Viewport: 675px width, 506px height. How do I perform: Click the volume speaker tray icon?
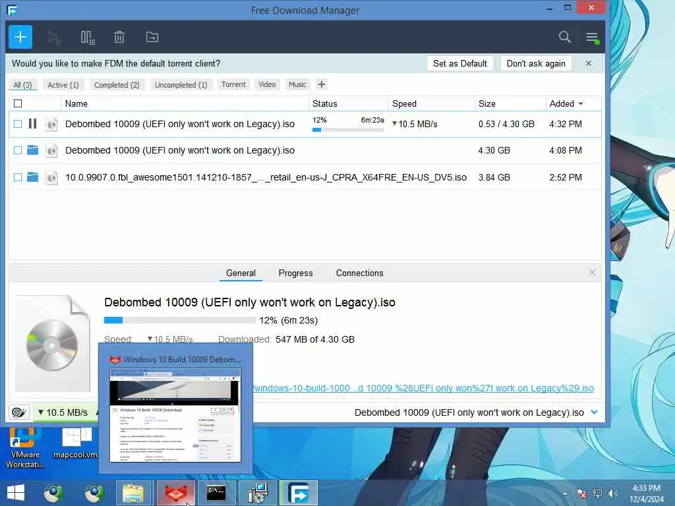[x=614, y=493]
